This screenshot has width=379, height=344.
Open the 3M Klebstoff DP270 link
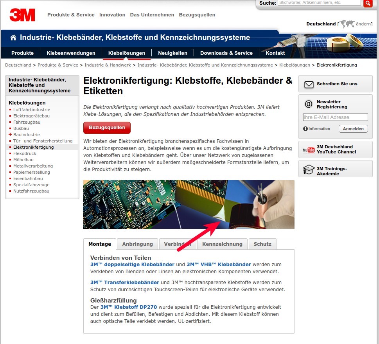coord(129,307)
